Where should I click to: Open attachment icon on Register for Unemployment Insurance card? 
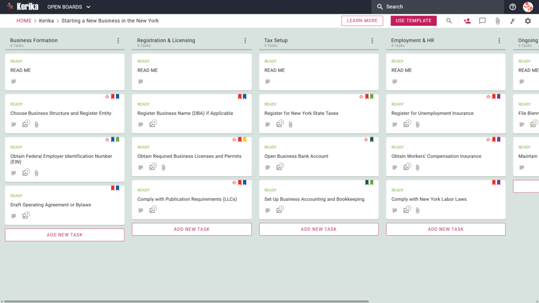pos(417,124)
